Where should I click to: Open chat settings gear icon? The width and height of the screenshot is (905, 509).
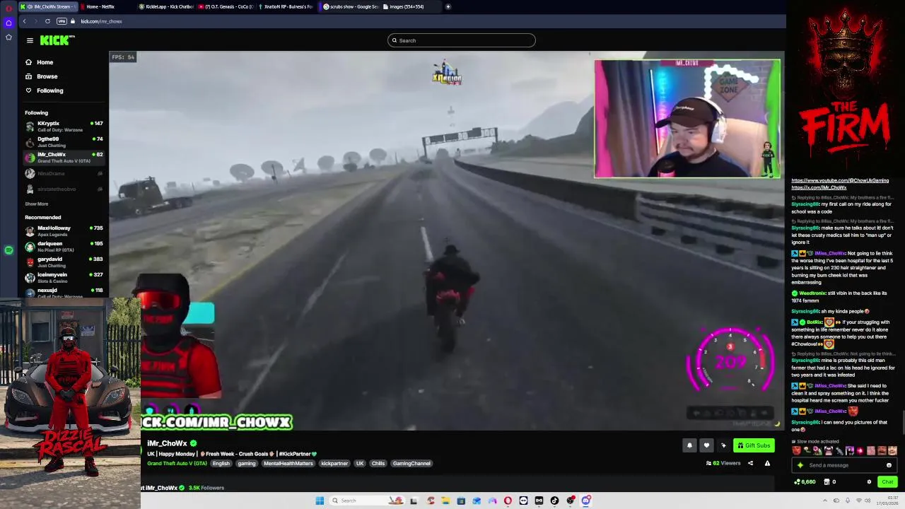coord(869,482)
